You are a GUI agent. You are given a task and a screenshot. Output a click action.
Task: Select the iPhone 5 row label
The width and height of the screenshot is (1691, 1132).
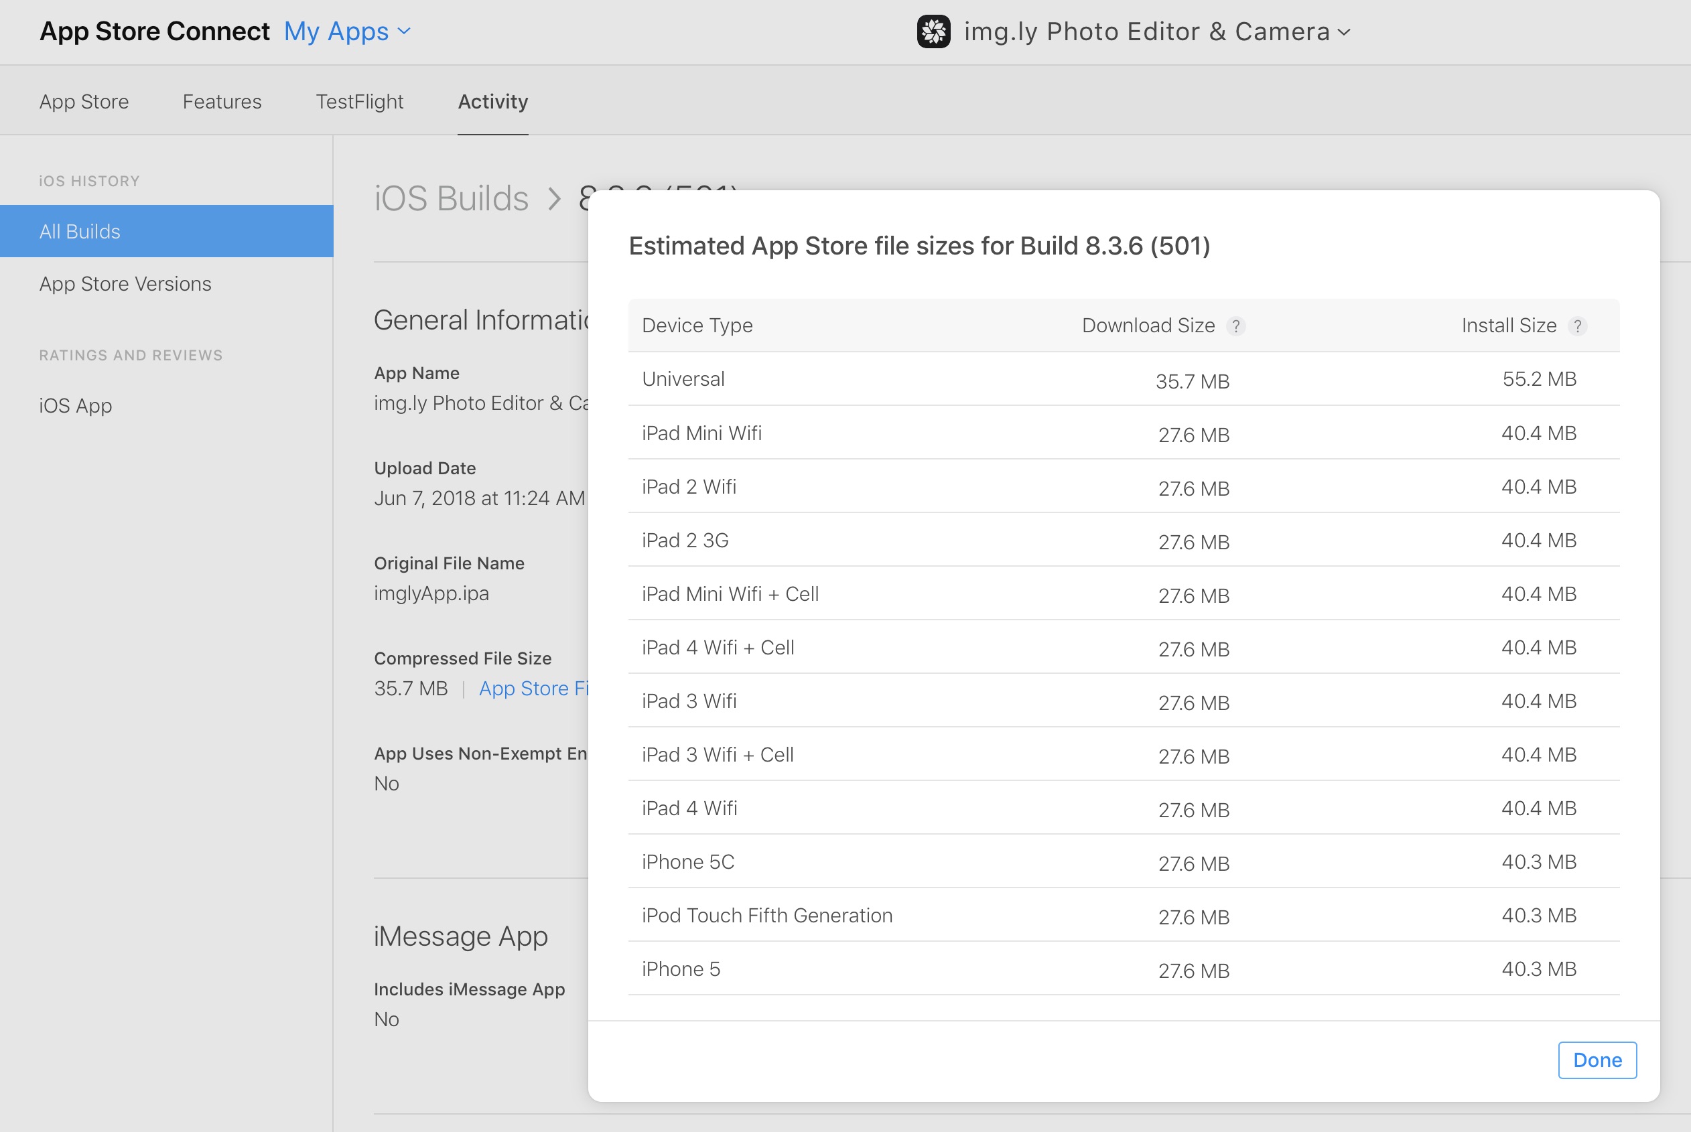click(x=681, y=969)
